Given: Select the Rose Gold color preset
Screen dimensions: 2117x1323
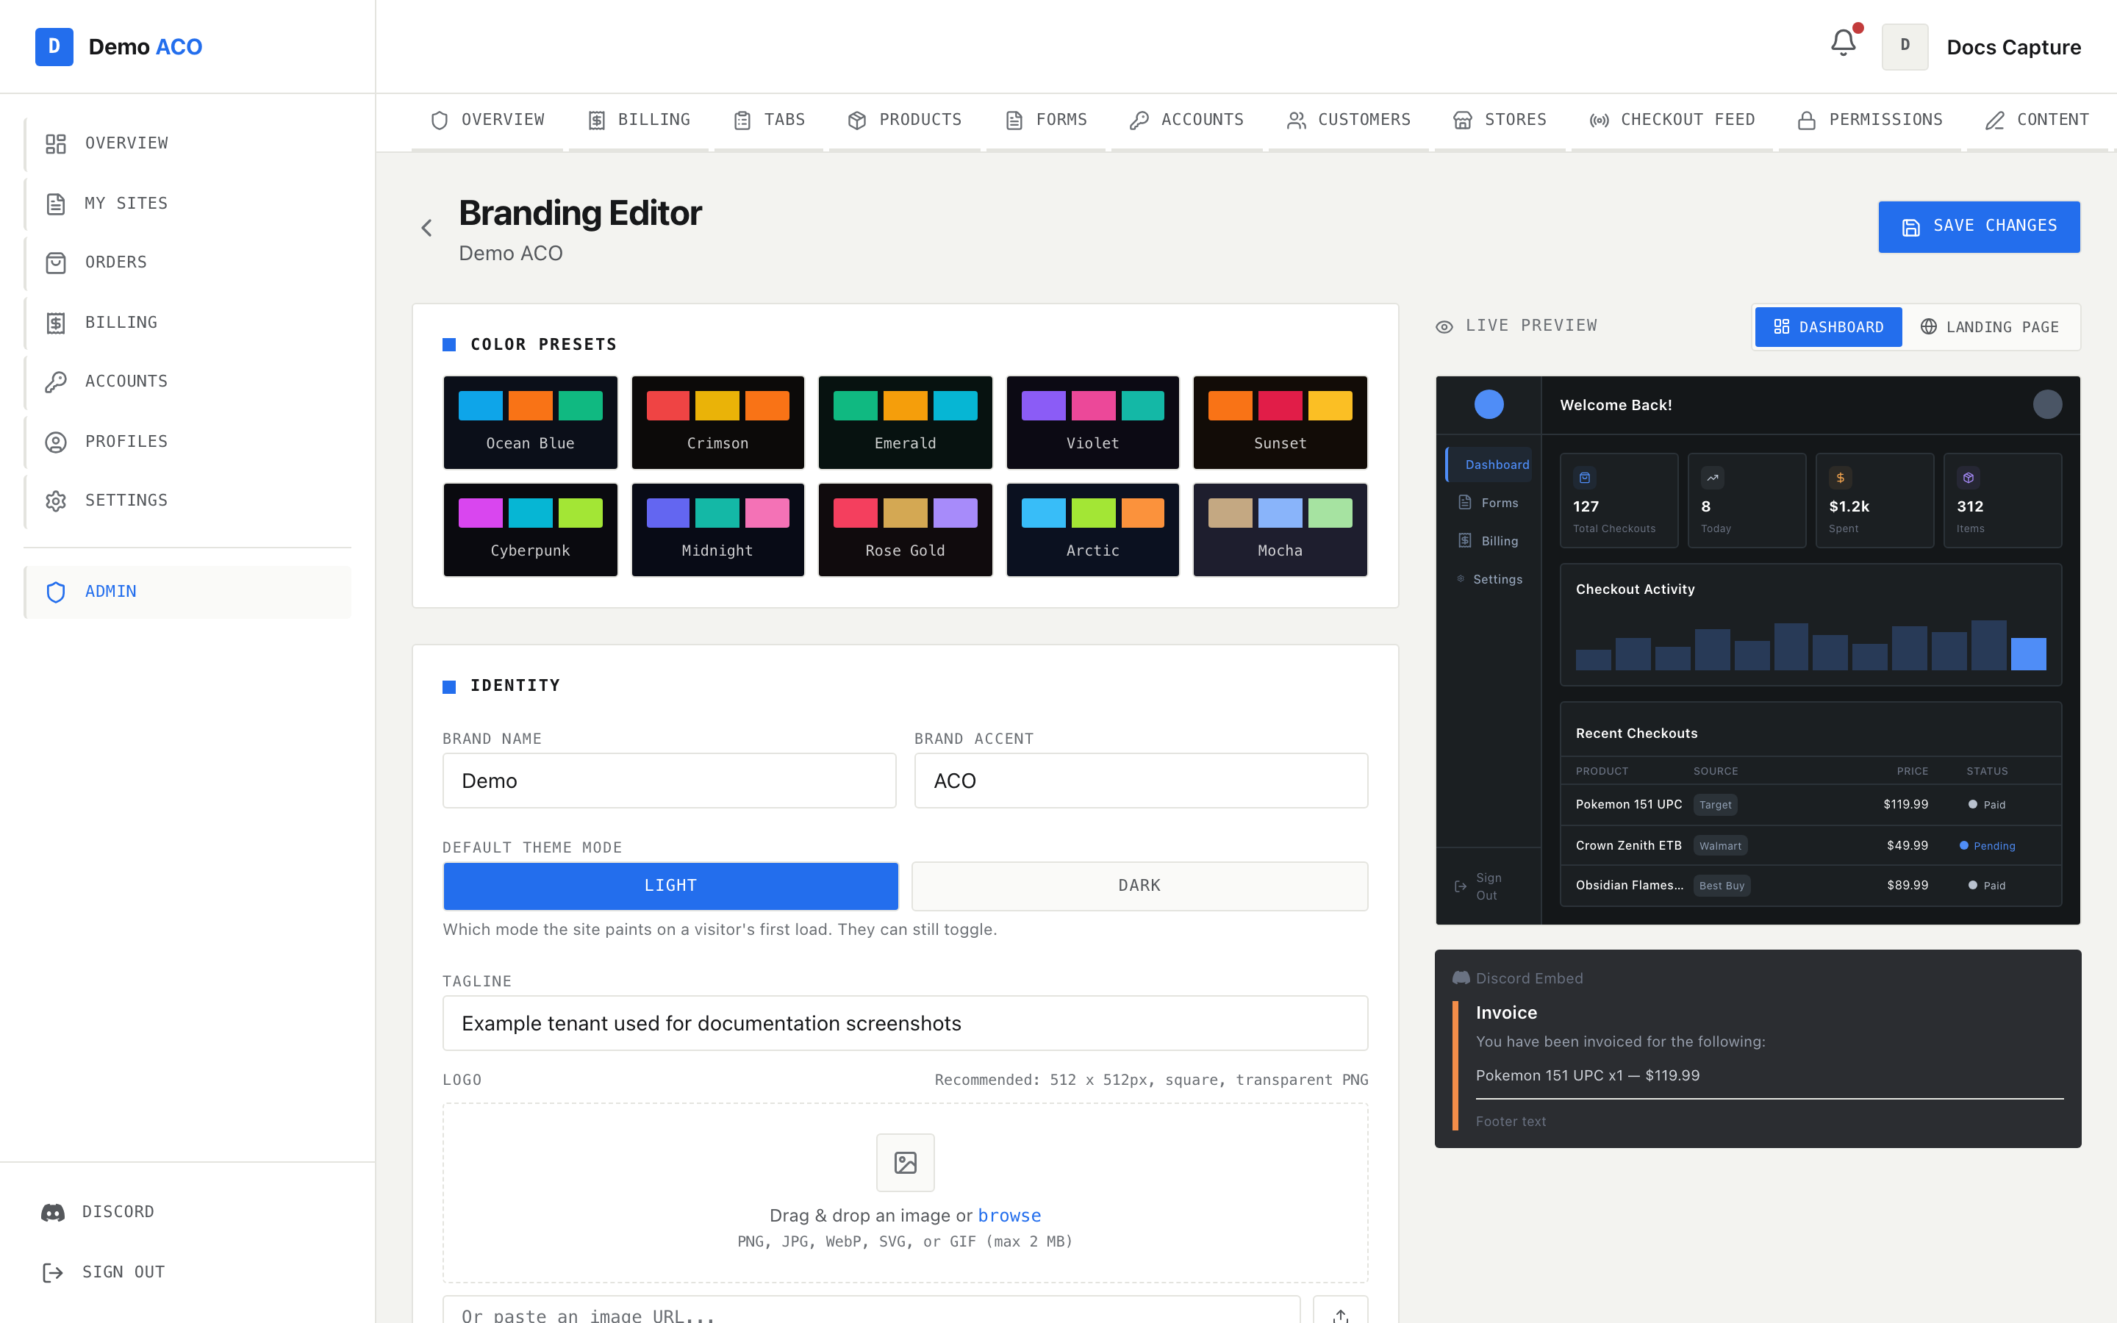Looking at the screenshot, I should [x=905, y=529].
